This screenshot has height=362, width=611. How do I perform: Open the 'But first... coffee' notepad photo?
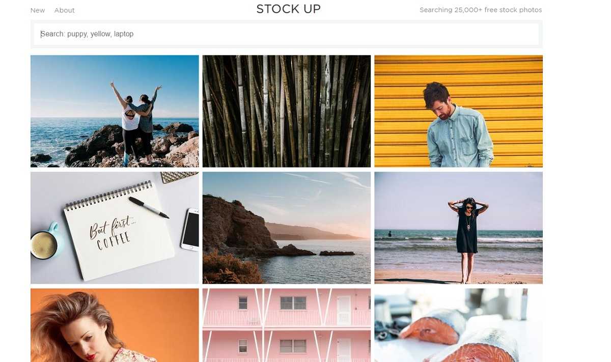pyautogui.click(x=115, y=228)
